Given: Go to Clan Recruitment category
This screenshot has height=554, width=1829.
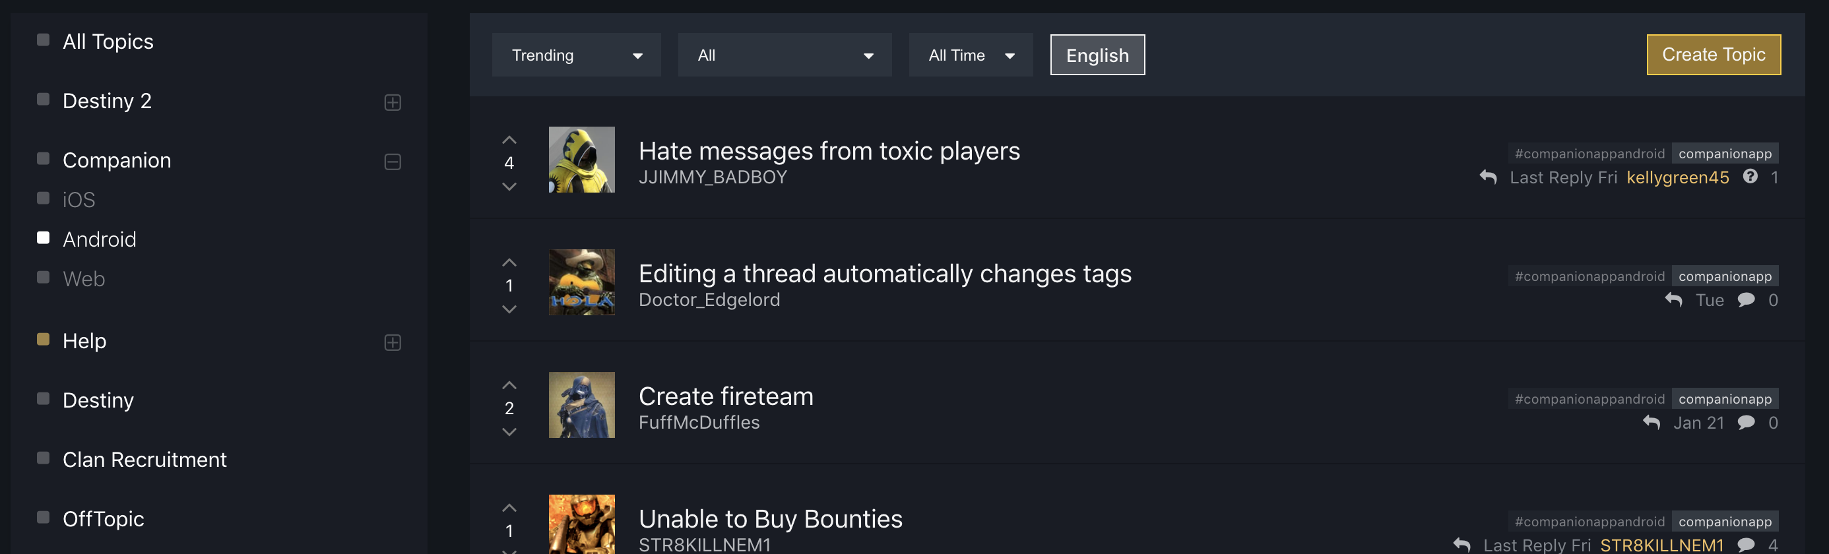Looking at the screenshot, I should point(144,460).
